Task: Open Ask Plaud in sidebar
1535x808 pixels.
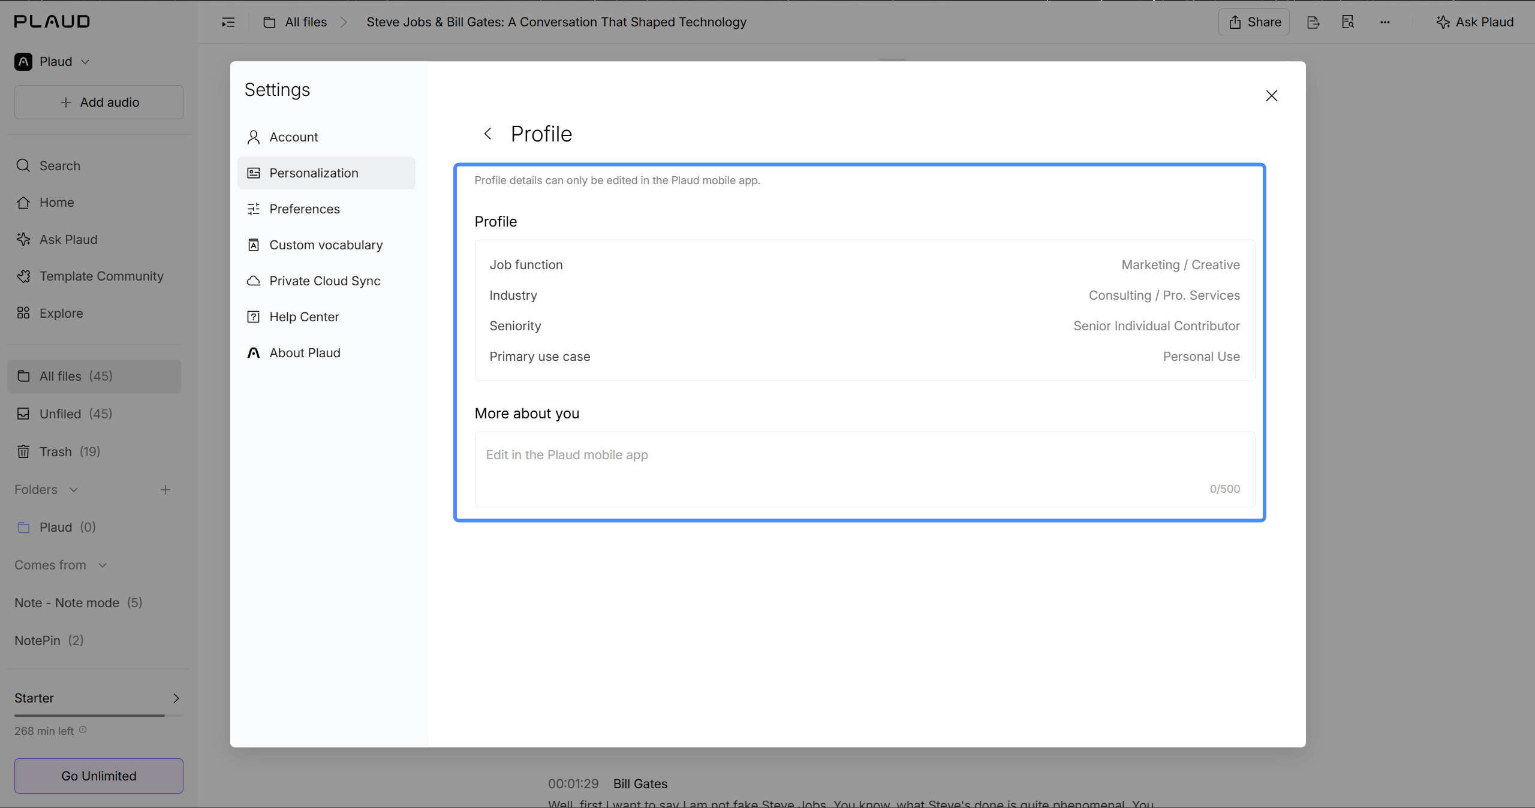Action: tap(94, 240)
